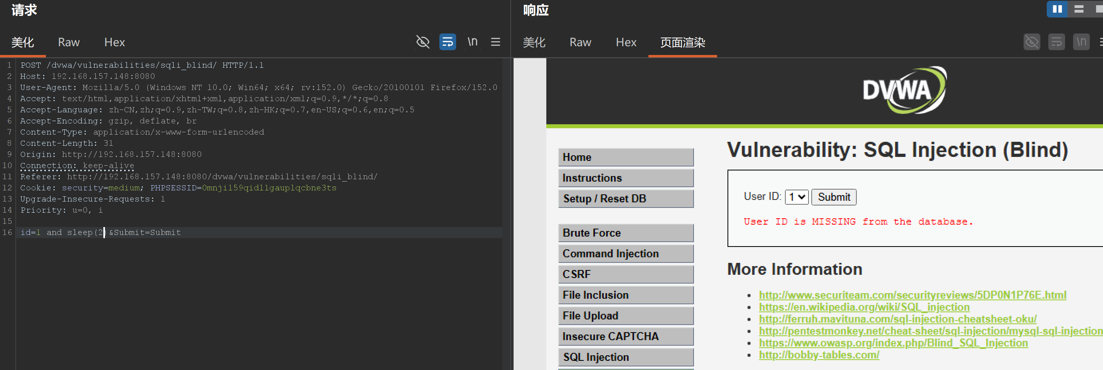Open the Insecure CAPTCHA page
The width and height of the screenshot is (1103, 370).
click(626, 336)
